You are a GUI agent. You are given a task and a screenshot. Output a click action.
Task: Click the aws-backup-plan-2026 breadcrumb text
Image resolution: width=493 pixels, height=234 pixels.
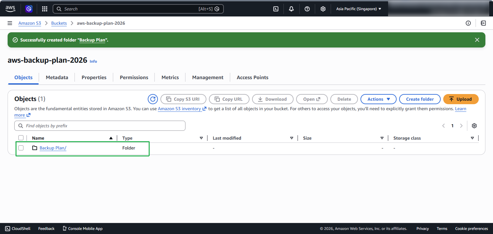coord(101,23)
